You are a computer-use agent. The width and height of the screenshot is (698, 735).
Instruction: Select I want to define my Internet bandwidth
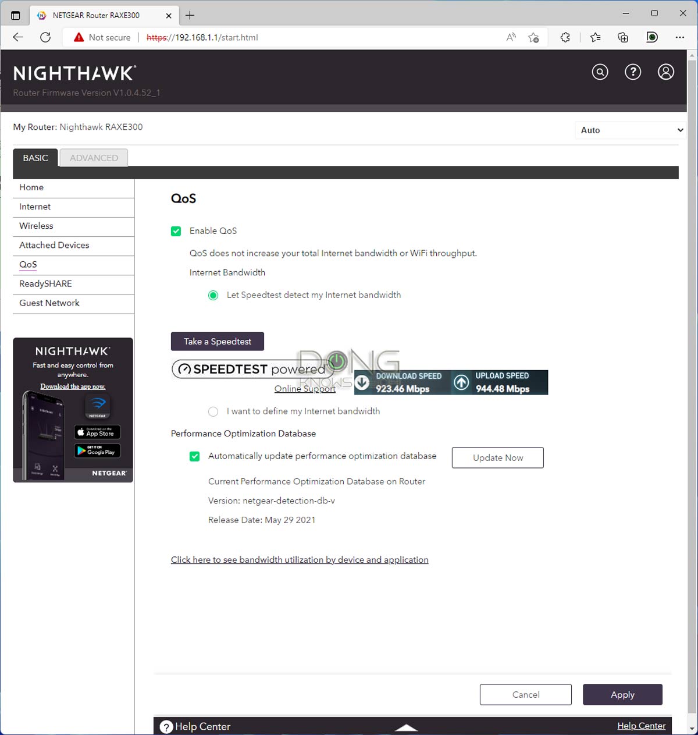point(213,411)
